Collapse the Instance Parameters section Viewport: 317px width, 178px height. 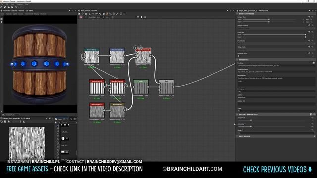[x=237, y=114]
